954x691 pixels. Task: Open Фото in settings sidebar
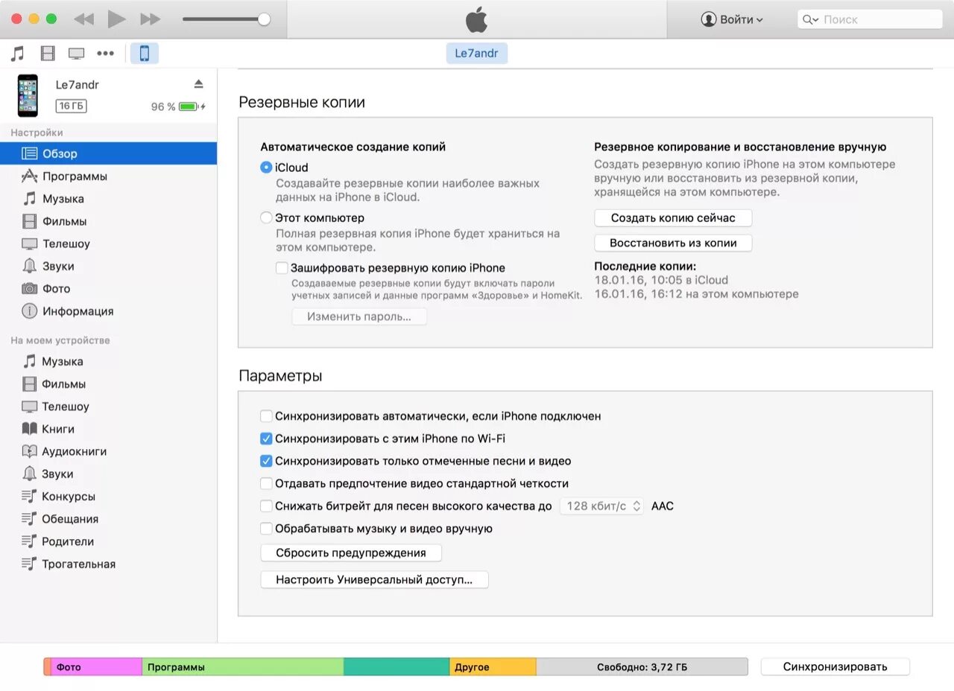click(108, 288)
